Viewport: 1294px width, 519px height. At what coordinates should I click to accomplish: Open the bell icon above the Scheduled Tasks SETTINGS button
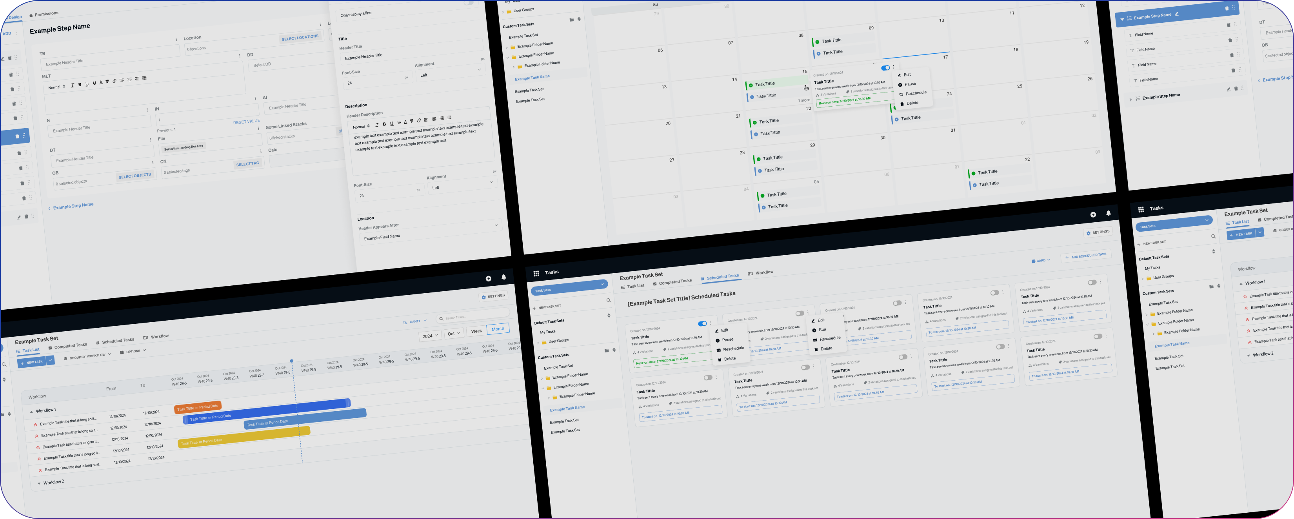click(x=1109, y=213)
